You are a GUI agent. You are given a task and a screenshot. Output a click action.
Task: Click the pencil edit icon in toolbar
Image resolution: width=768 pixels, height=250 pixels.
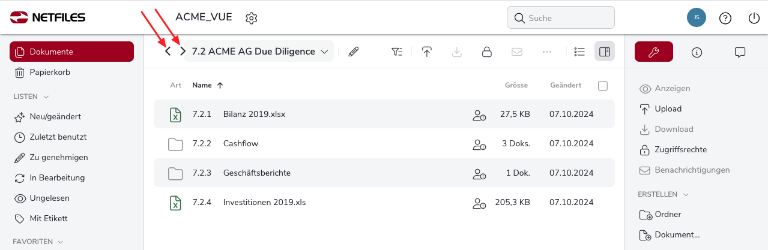(353, 52)
